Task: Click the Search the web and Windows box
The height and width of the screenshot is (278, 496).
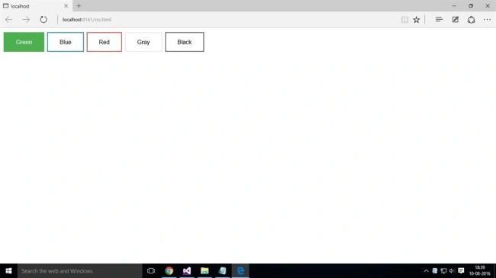Action: click(x=79, y=270)
